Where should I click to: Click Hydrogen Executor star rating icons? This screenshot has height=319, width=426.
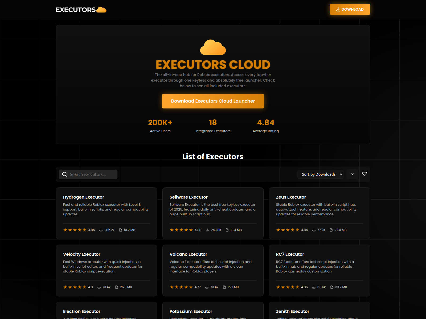click(75, 230)
